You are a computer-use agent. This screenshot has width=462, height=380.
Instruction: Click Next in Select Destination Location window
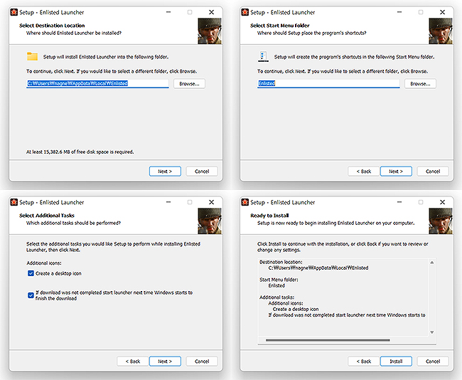165,171
